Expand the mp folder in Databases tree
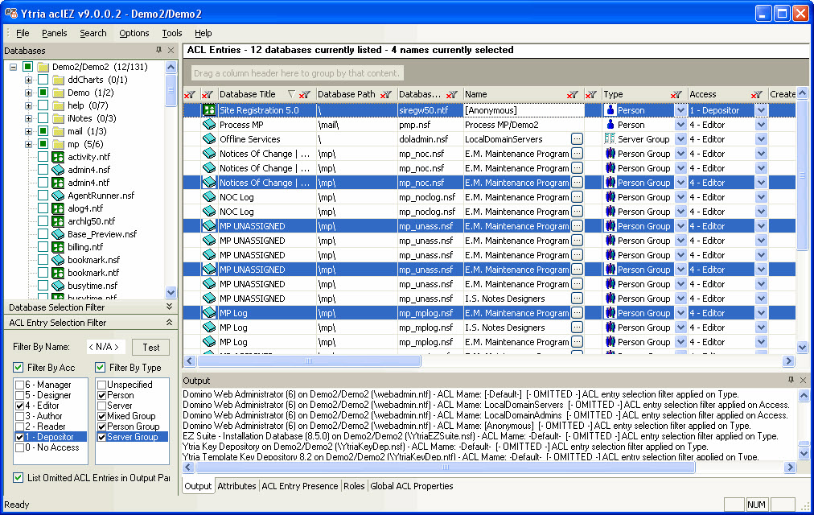Screen dimensions: 814x515 [x=29, y=144]
